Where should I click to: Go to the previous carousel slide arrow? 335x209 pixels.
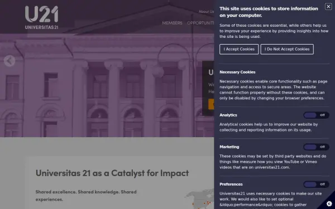click(9, 61)
